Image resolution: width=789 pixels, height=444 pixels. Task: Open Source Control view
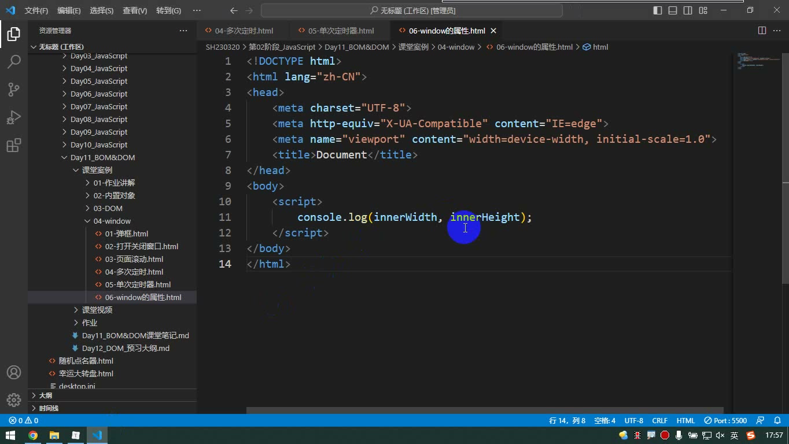point(14,89)
